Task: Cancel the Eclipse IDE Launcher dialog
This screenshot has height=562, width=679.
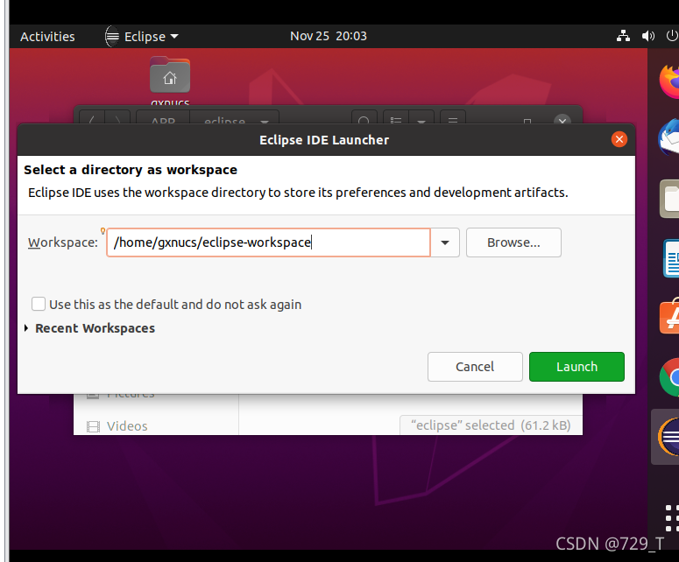Action: point(475,367)
